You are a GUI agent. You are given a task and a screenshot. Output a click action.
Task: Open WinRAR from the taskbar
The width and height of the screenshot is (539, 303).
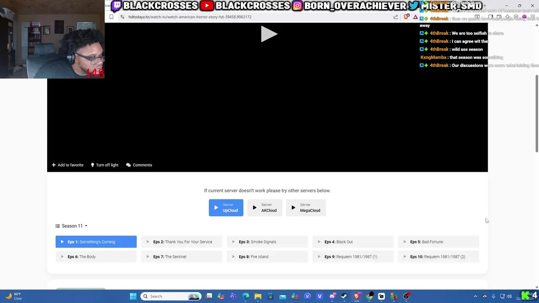click(x=394, y=296)
